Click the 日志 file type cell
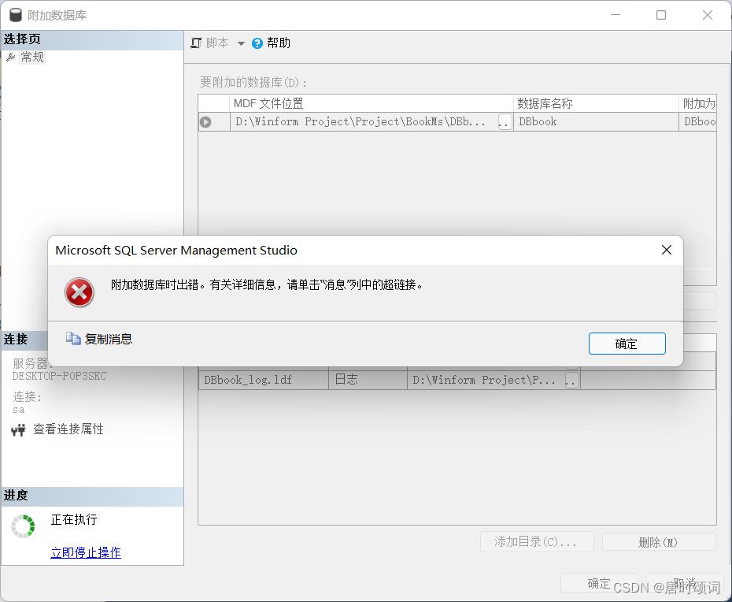This screenshot has height=602, width=732. [x=368, y=380]
